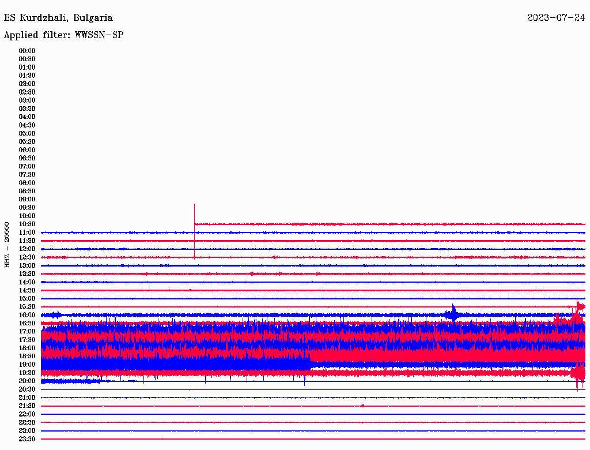Image resolution: width=590 pixels, height=450 pixels.
Task: Click the 17:00 time label
Action: [x=27, y=331]
